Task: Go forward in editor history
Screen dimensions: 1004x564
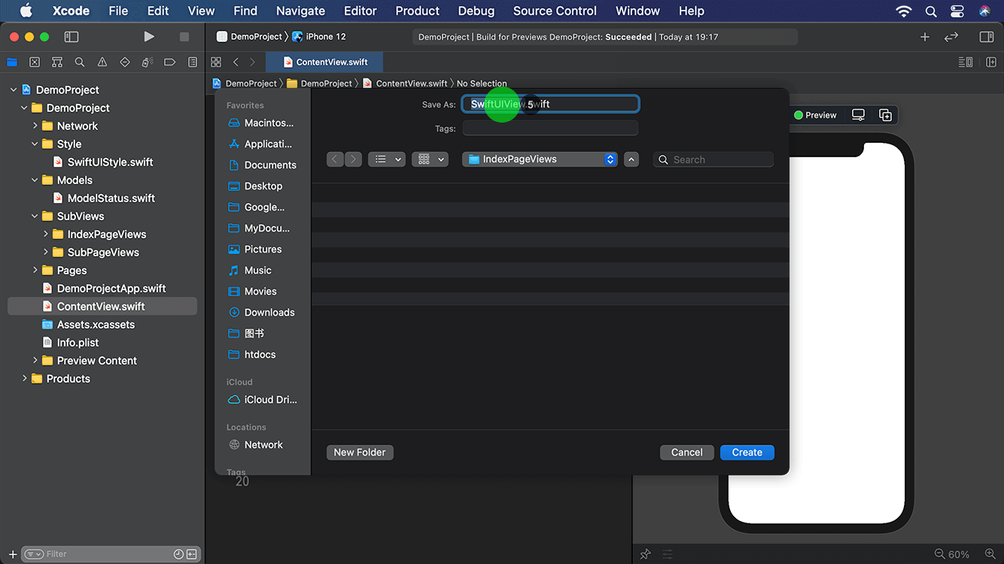Action: [252, 62]
